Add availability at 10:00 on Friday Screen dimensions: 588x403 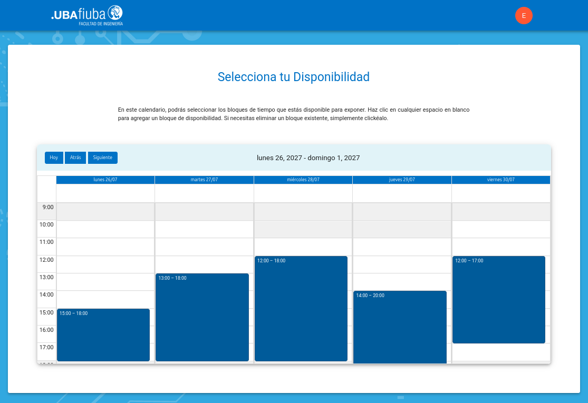point(501,229)
